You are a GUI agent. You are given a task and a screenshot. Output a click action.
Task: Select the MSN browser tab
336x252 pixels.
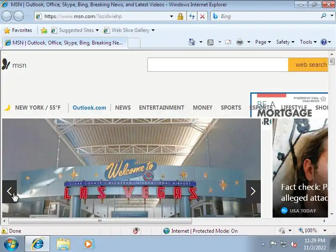click(65, 43)
